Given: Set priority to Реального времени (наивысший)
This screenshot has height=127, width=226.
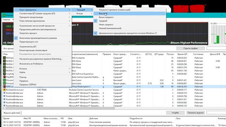Looking at the screenshot, I should 130,10.
